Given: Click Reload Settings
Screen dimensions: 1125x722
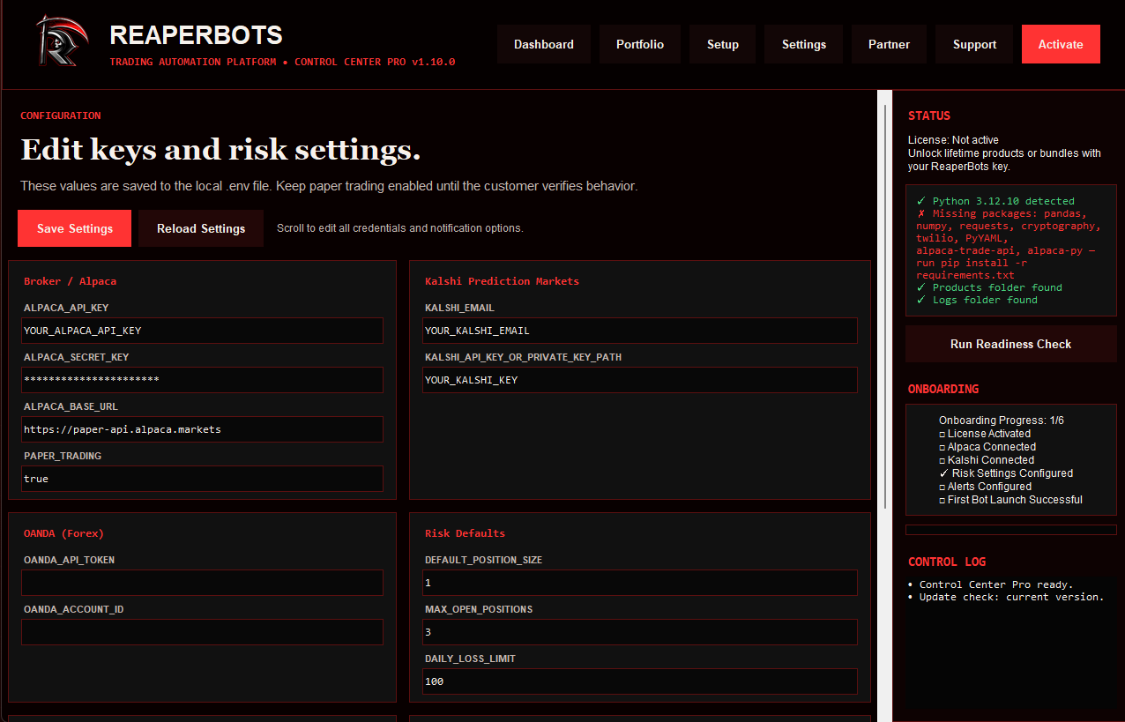Looking at the screenshot, I should [x=201, y=228].
